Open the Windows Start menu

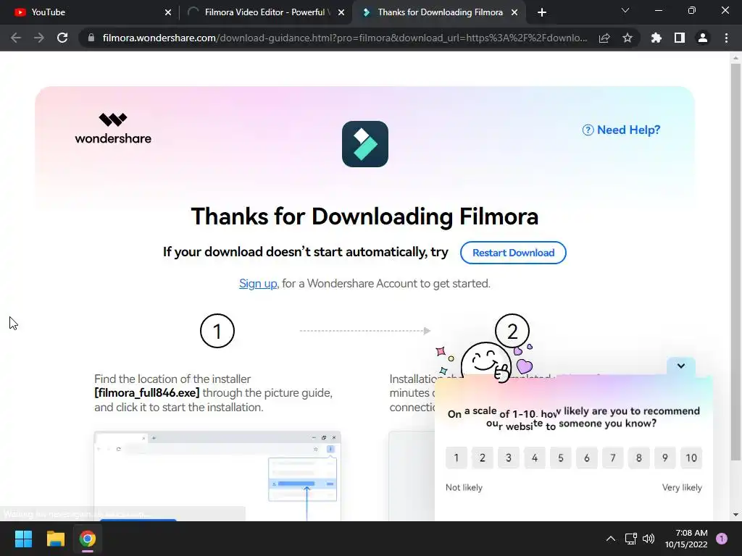click(x=23, y=539)
